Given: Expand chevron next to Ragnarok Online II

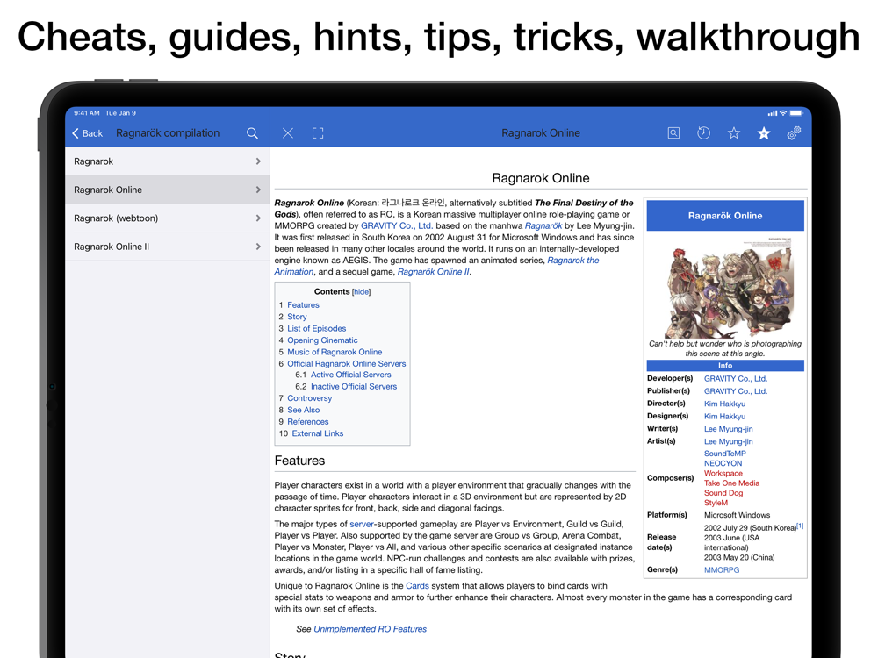Looking at the screenshot, I should pyautogui.click(x=258, y=247).
